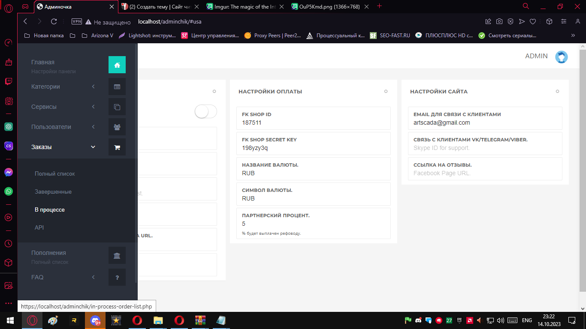586x329 pixels.
Task: Open the SEO-FAST.RU bookmark
Action: pyautogui.click(x=390, y=36)
